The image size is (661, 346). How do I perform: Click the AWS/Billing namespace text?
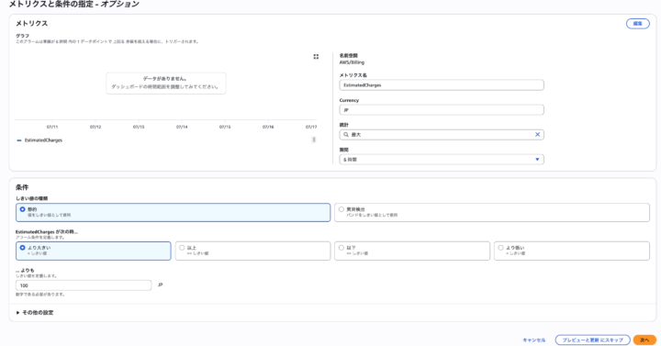(x=352, y=62)
